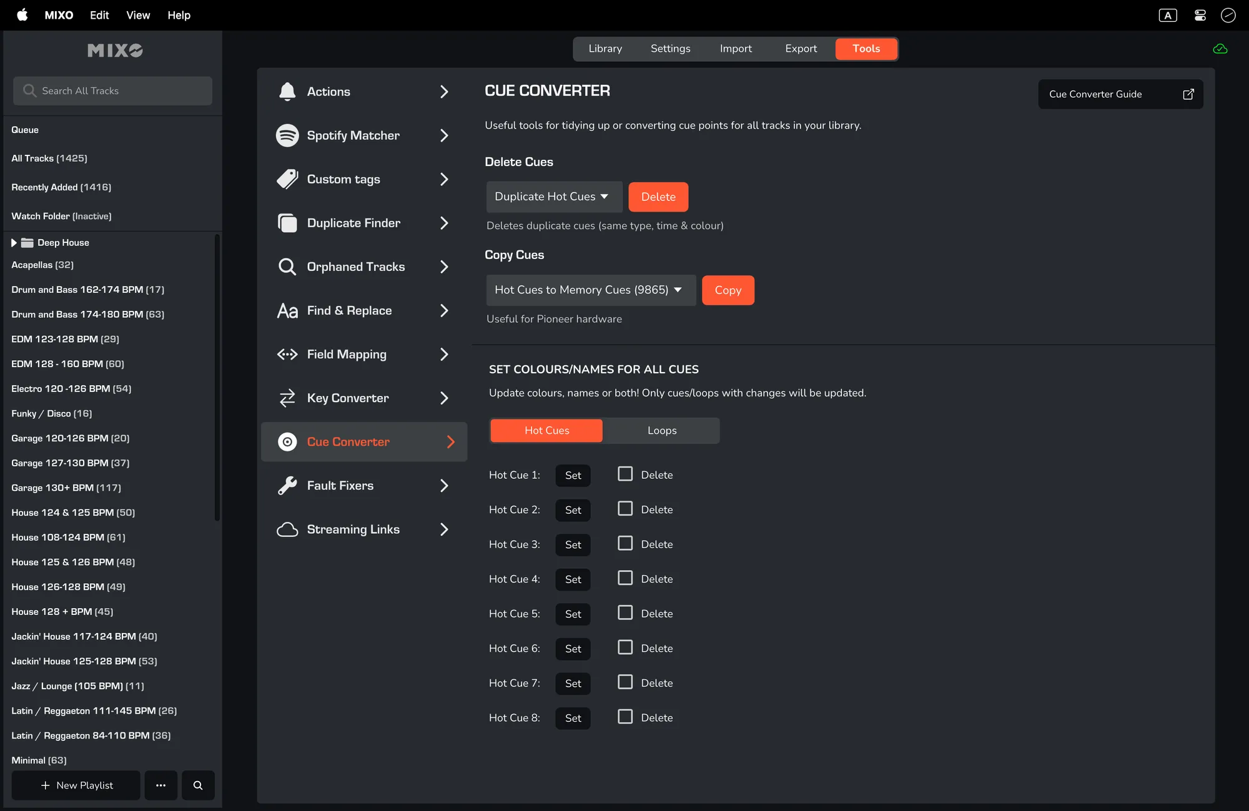Click the green cloud sync status icon
1249x811 pixels.
(x=1220, y=49)
